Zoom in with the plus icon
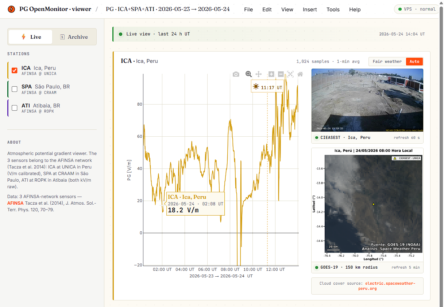Viewport: 444px width, 307px height. click(271, 74)
